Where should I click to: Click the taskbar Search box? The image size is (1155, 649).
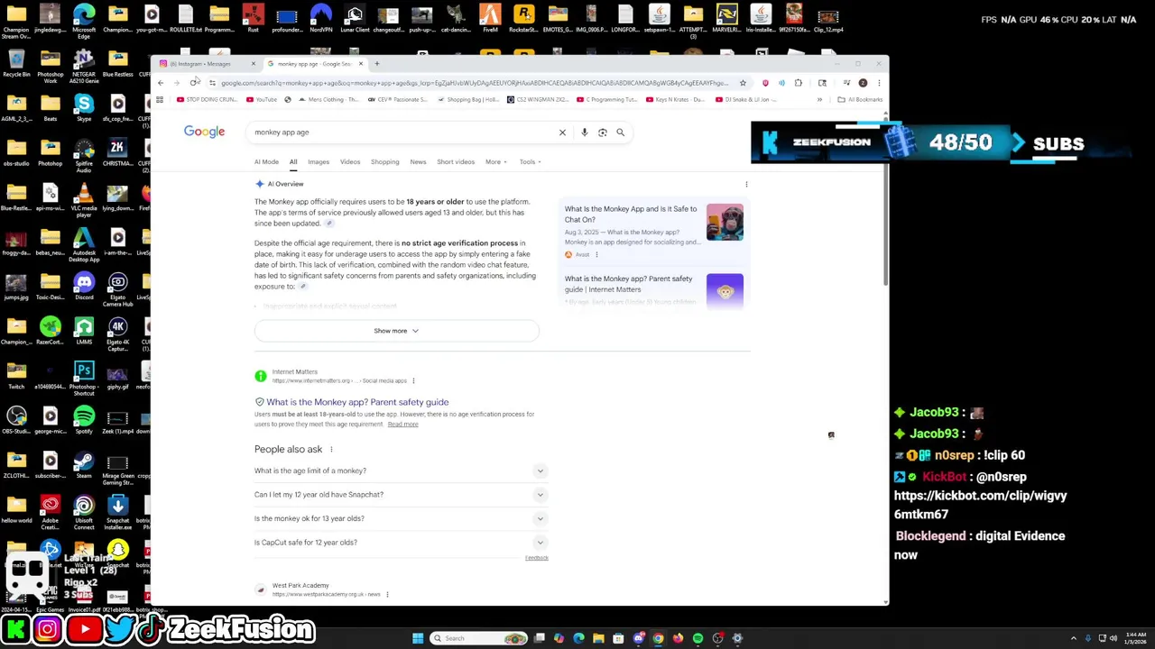(x=480, y=638)
